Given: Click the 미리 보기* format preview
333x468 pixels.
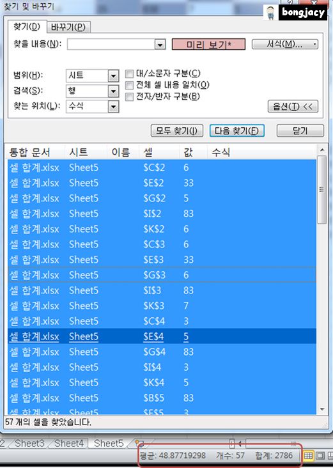Looking at the screenshot, I should point(208,45).
